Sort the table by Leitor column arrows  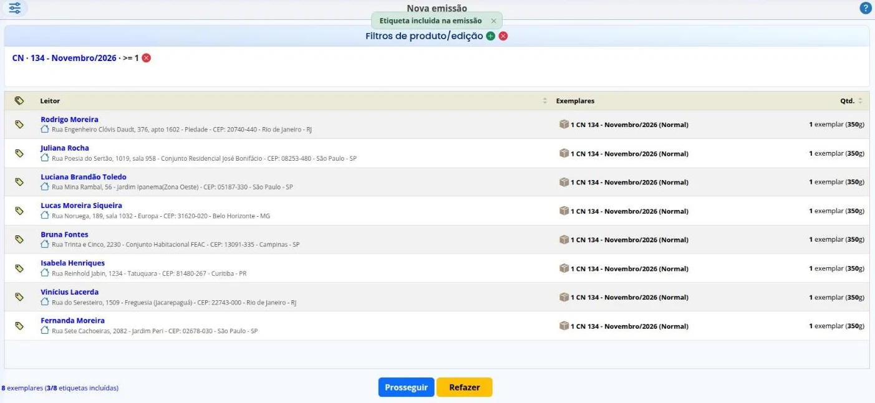click(544, 101)
